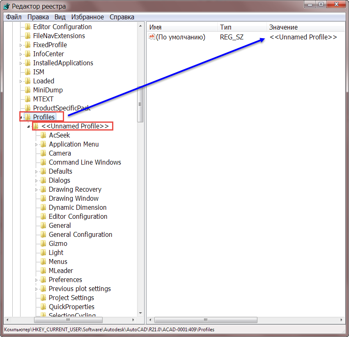This screenshot has width=349, height=337.
Task: Select the ProductSpecificPack key
Action: [62, 108]
